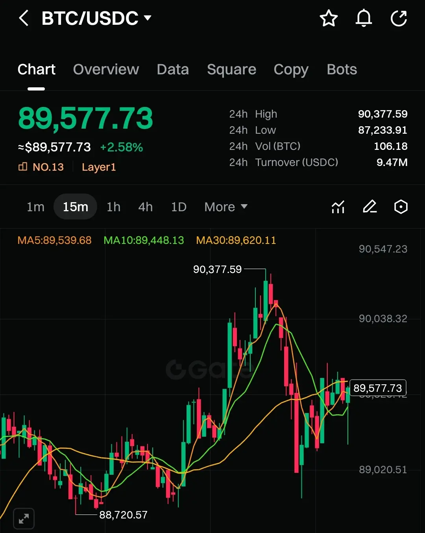This screenshot has height=533, width=425.
Task: Tap the 90,547.23 axis label
Action: [383, 249]
